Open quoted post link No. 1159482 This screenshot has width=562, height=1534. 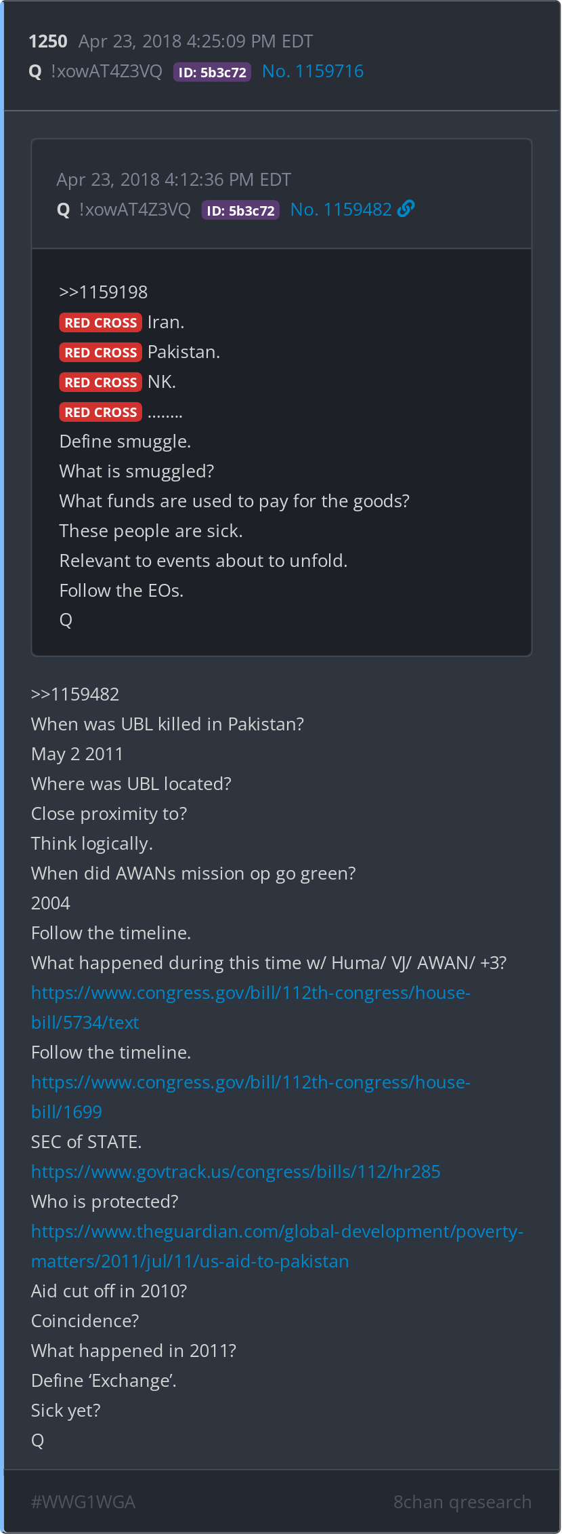(x=341, y=210)
